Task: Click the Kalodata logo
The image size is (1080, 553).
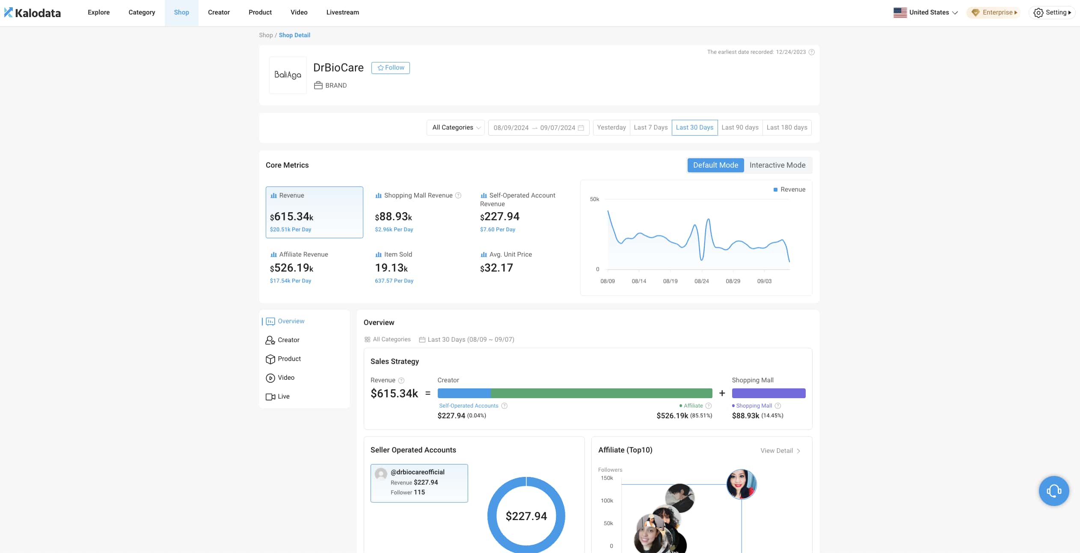Action: tap(33, 13)
